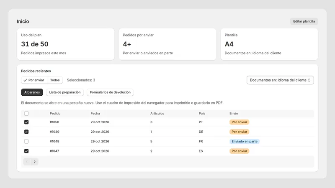Click the Pedidos por enviar card title
The image size is (335, 188).
(138, 35)
